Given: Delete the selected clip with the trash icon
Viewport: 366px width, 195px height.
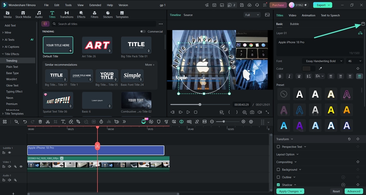Looking at the screenshot, I should (40, 122).
